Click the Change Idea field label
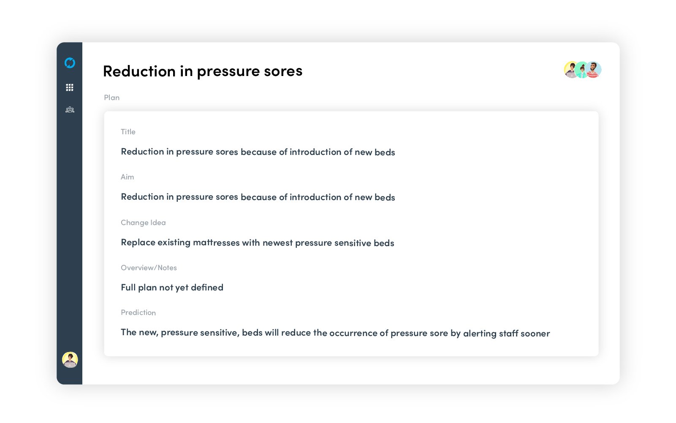The width and height of the screenshot is (676, 423). click(143, 222)
